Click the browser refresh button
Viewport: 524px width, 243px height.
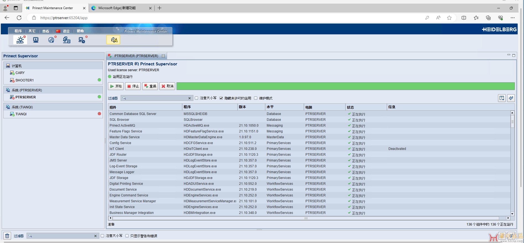pyautogui.click(x=19, y=18)
